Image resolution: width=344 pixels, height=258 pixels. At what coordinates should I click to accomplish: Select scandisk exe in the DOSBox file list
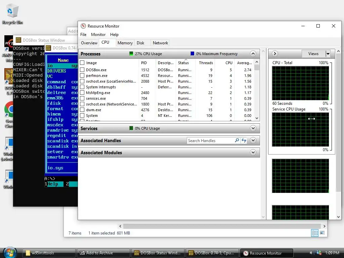pos(62,141)
